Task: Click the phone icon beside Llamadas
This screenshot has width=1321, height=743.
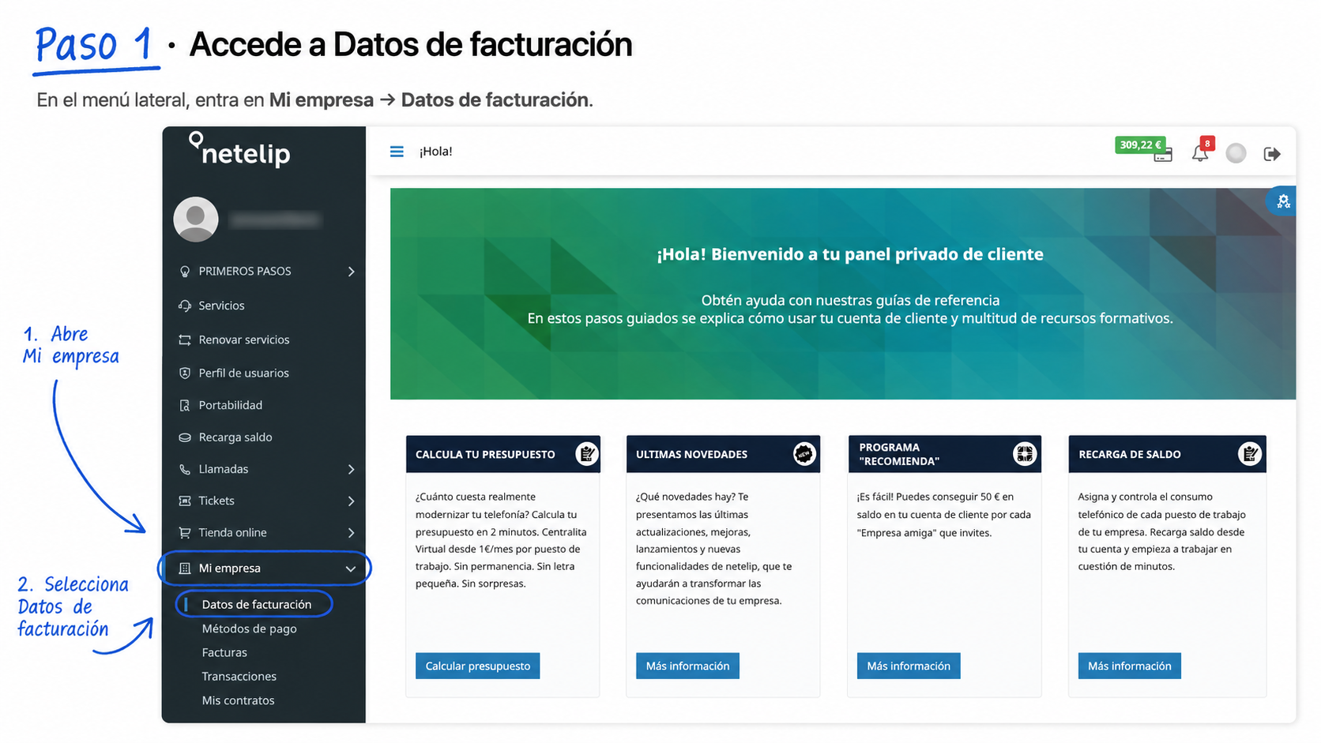Action: click(x=185, y=469)
